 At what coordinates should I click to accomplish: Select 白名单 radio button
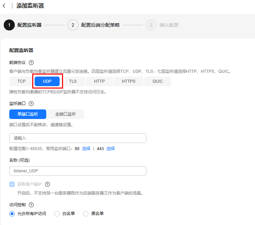pyautogui.click(x=57, y=214)
